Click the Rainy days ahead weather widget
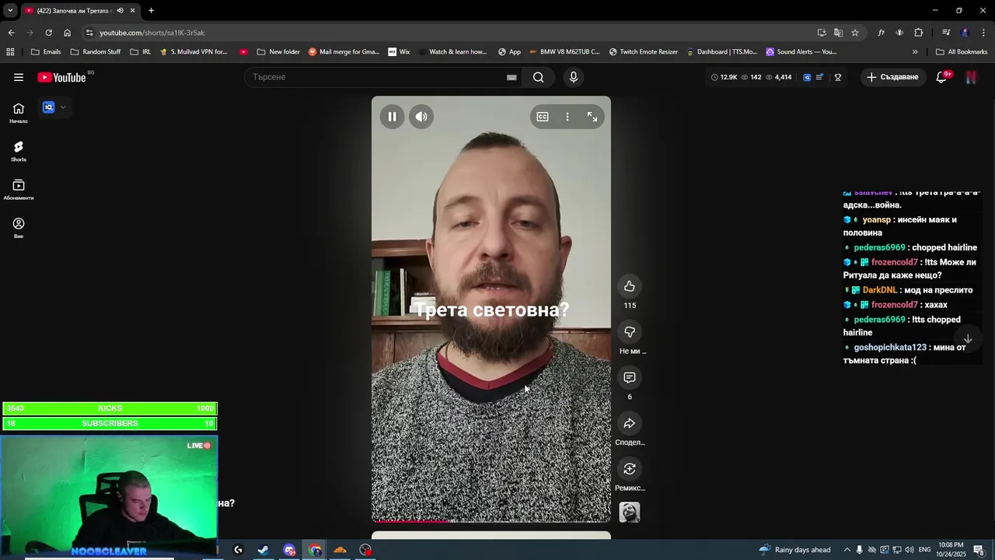 (795, 550)
